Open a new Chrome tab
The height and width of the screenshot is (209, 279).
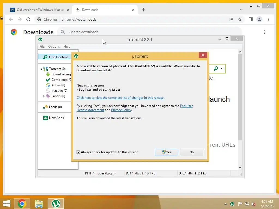coord(144,10)
